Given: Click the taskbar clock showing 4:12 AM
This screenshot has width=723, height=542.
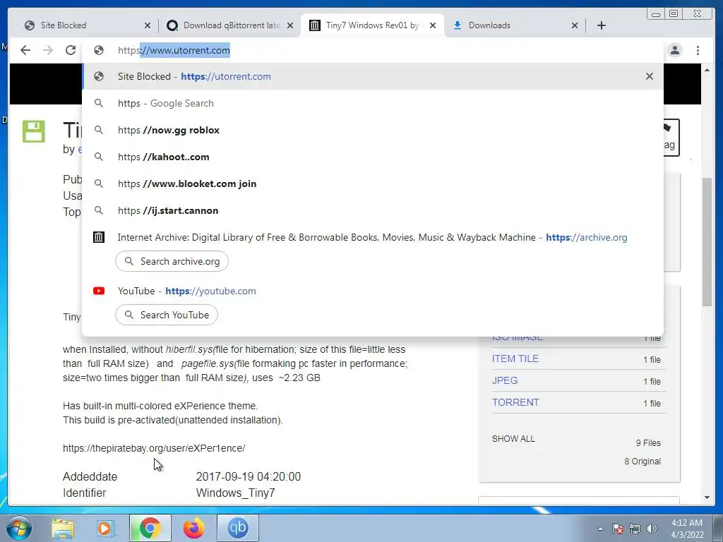Looking at the screenshot, I should 687,529.
